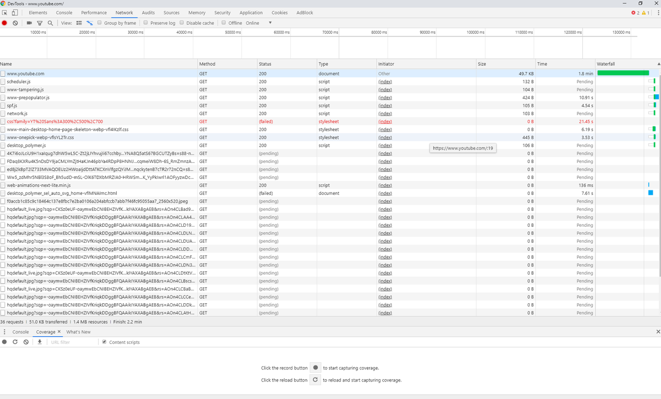Image resolution: width=661 pixels, height=399 pixels.
Task: Open the warning count indicator
Action: tap(646, 13)
